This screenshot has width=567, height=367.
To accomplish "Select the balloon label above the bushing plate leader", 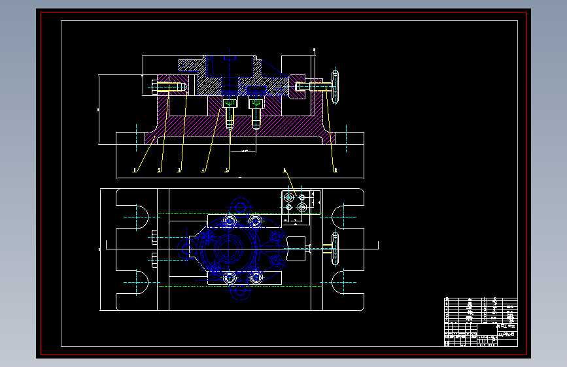I will coord(284,170).
